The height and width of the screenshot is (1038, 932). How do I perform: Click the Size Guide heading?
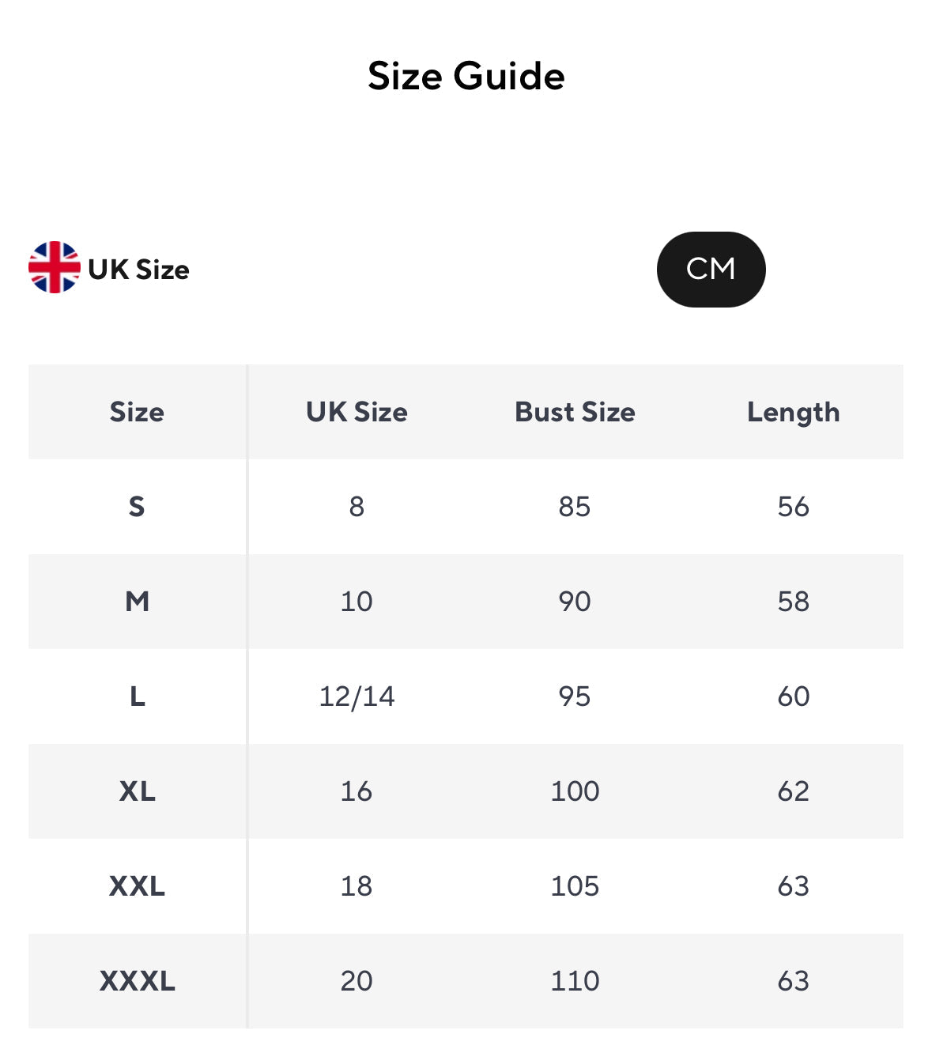pyautogui.click(x=466, y=76)
